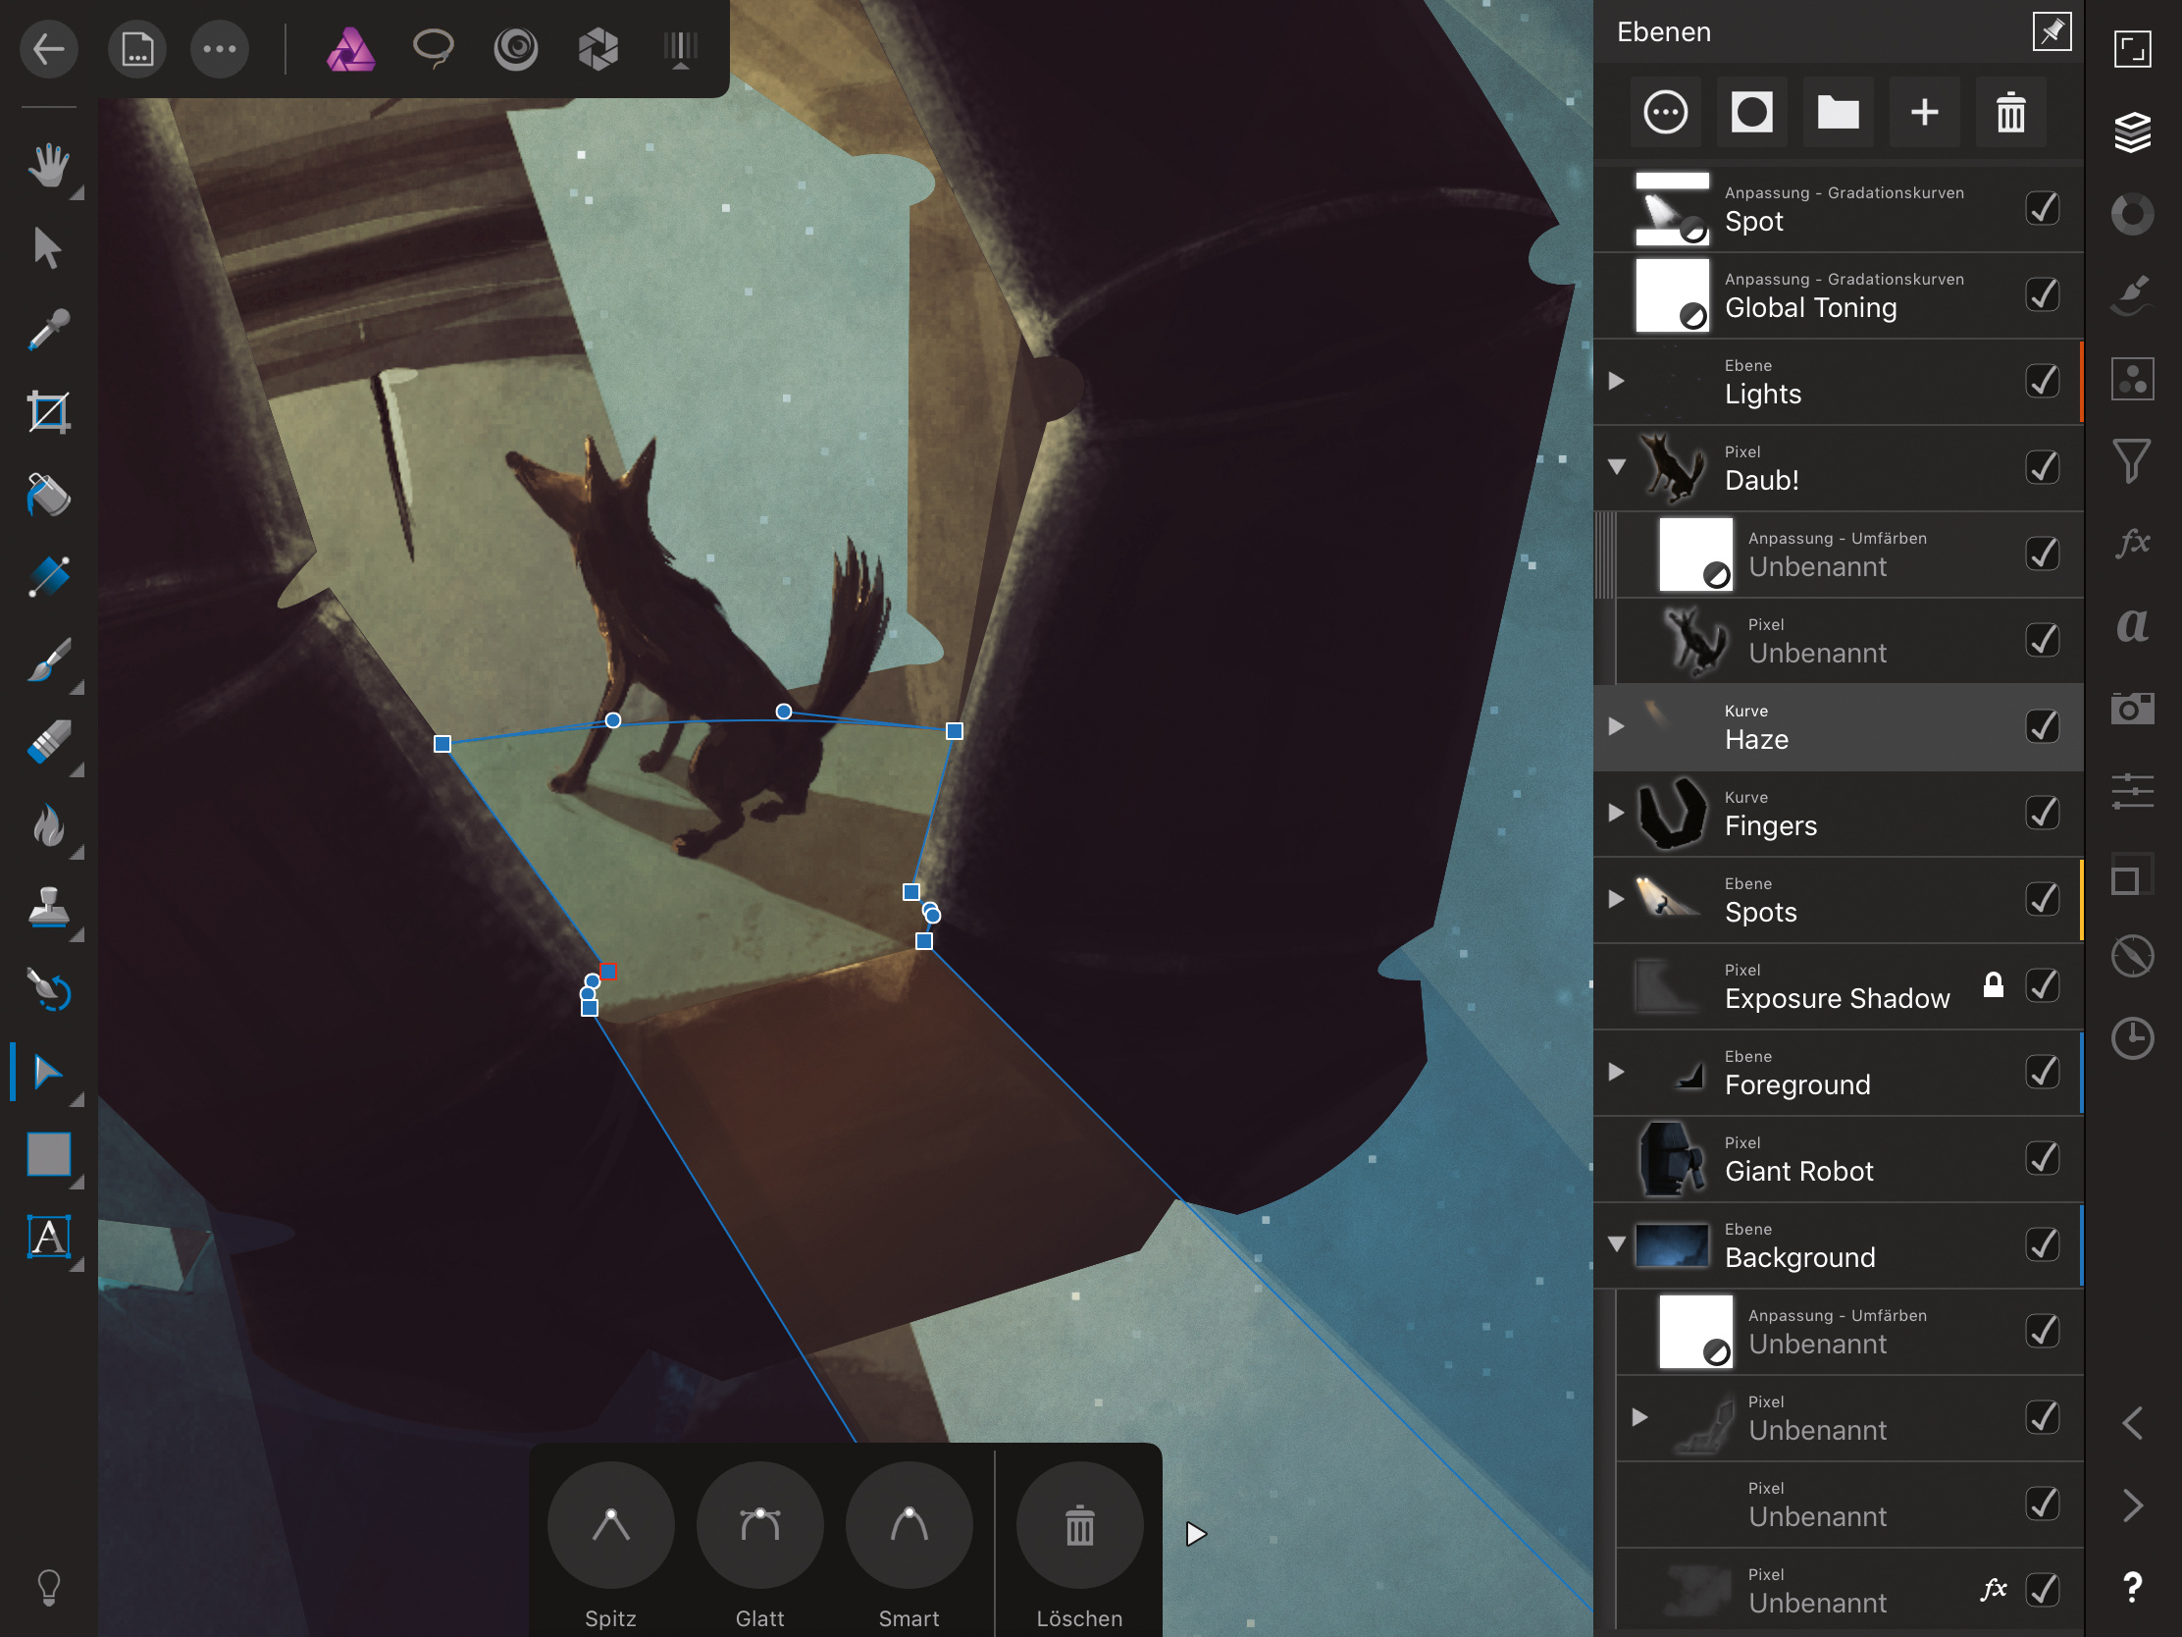Select the Flood Fill bucket tool

pyautogui.click(x=48, y=496)
